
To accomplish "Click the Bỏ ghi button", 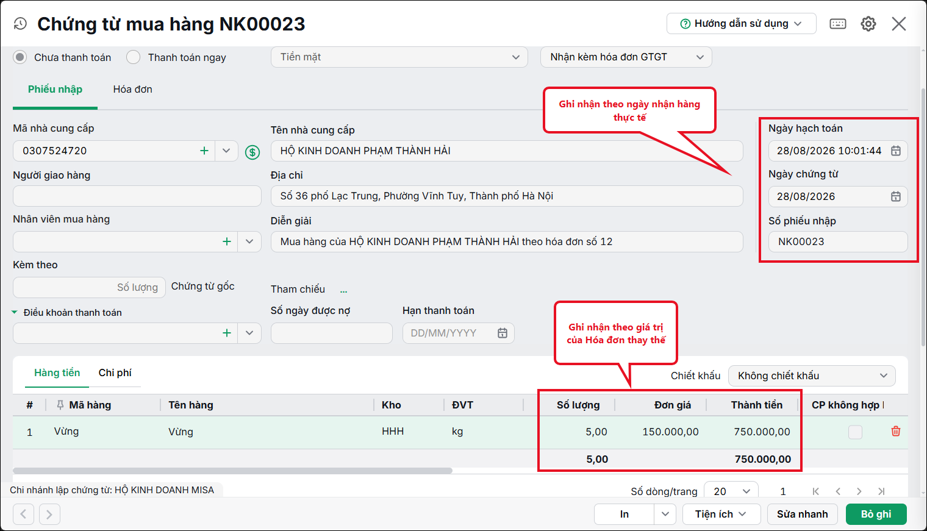I will click(876, 514).
